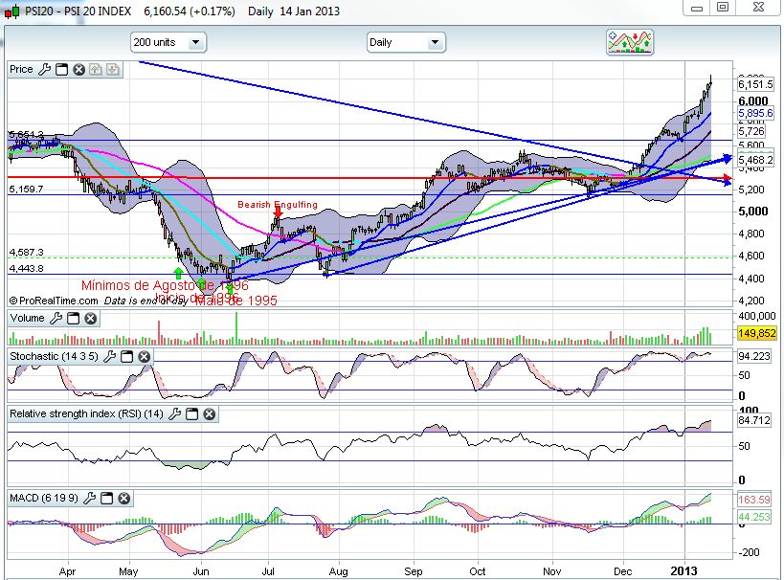This screenshot has width=784, height=580.
Task: Select the MACD (6 19 9) label
Action: 44,498
